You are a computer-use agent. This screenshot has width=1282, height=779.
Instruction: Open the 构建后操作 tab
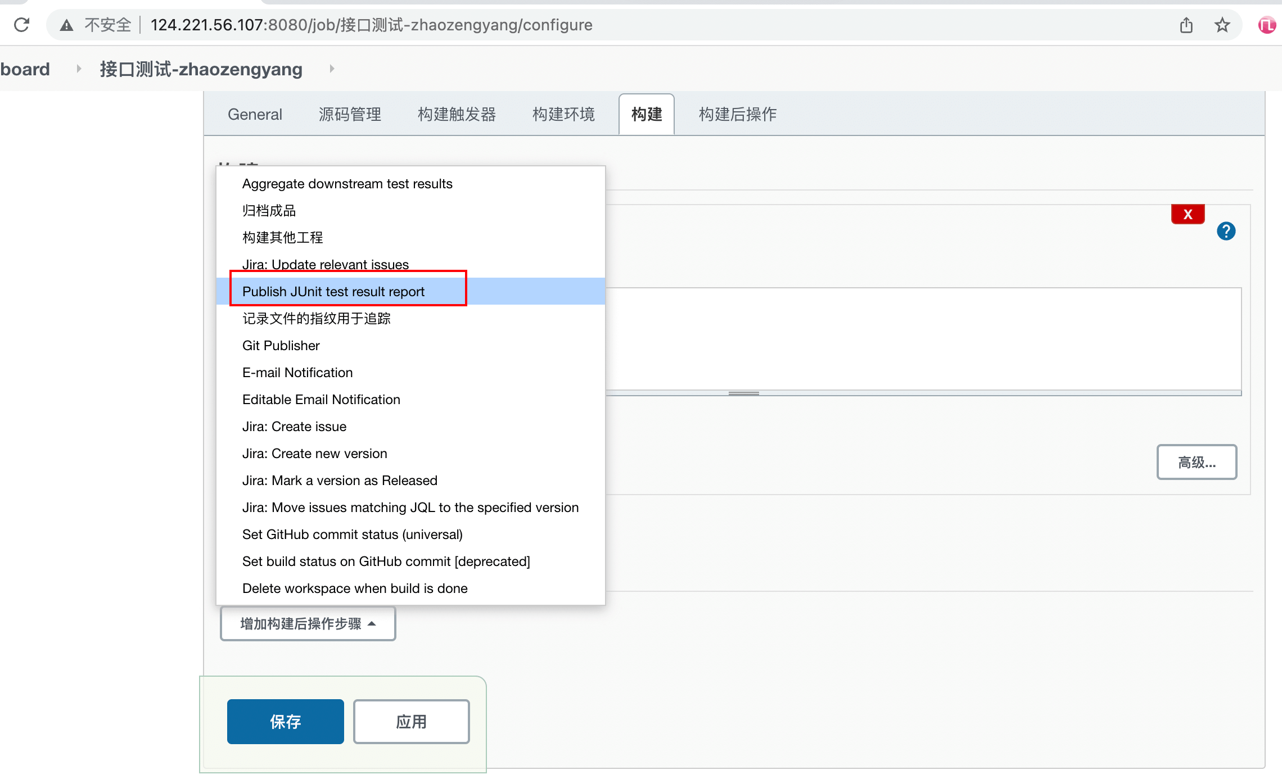pyautogui.click(x=737, y=115)
